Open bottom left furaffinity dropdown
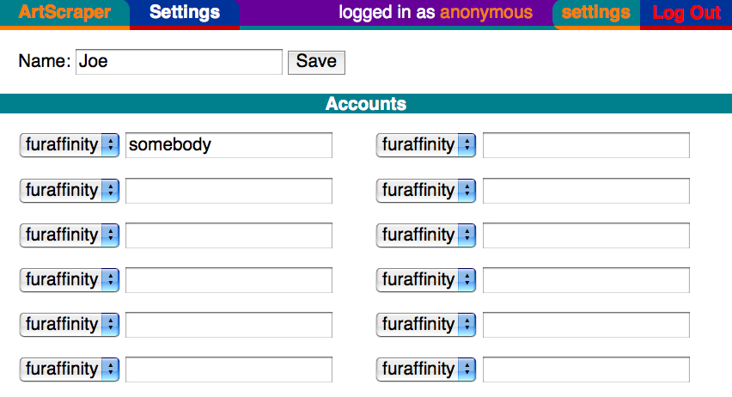This screenshot has width=732, height=397. point(69,370)
